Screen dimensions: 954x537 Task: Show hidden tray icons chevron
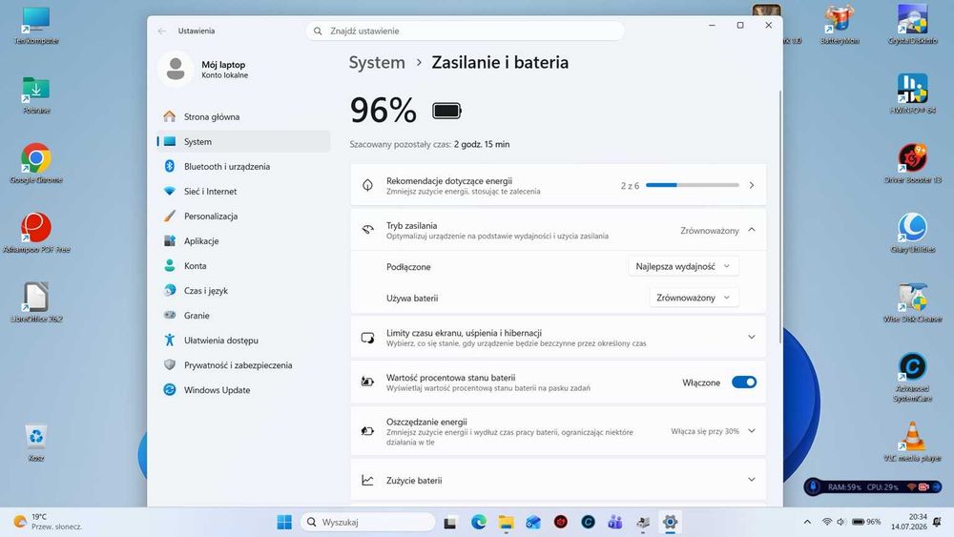click(807, 522)
